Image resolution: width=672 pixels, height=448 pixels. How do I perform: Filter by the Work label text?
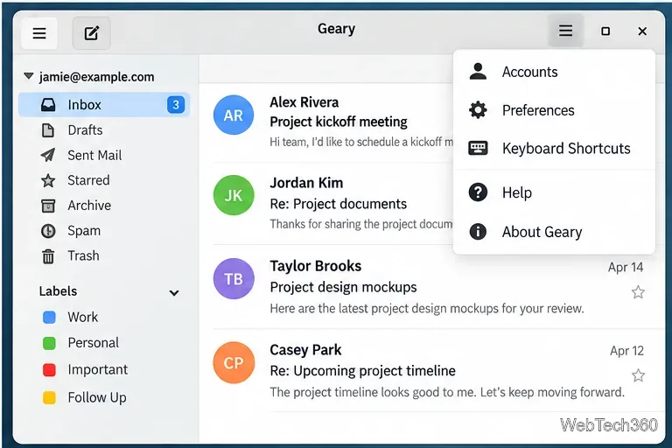pos(83,318)
